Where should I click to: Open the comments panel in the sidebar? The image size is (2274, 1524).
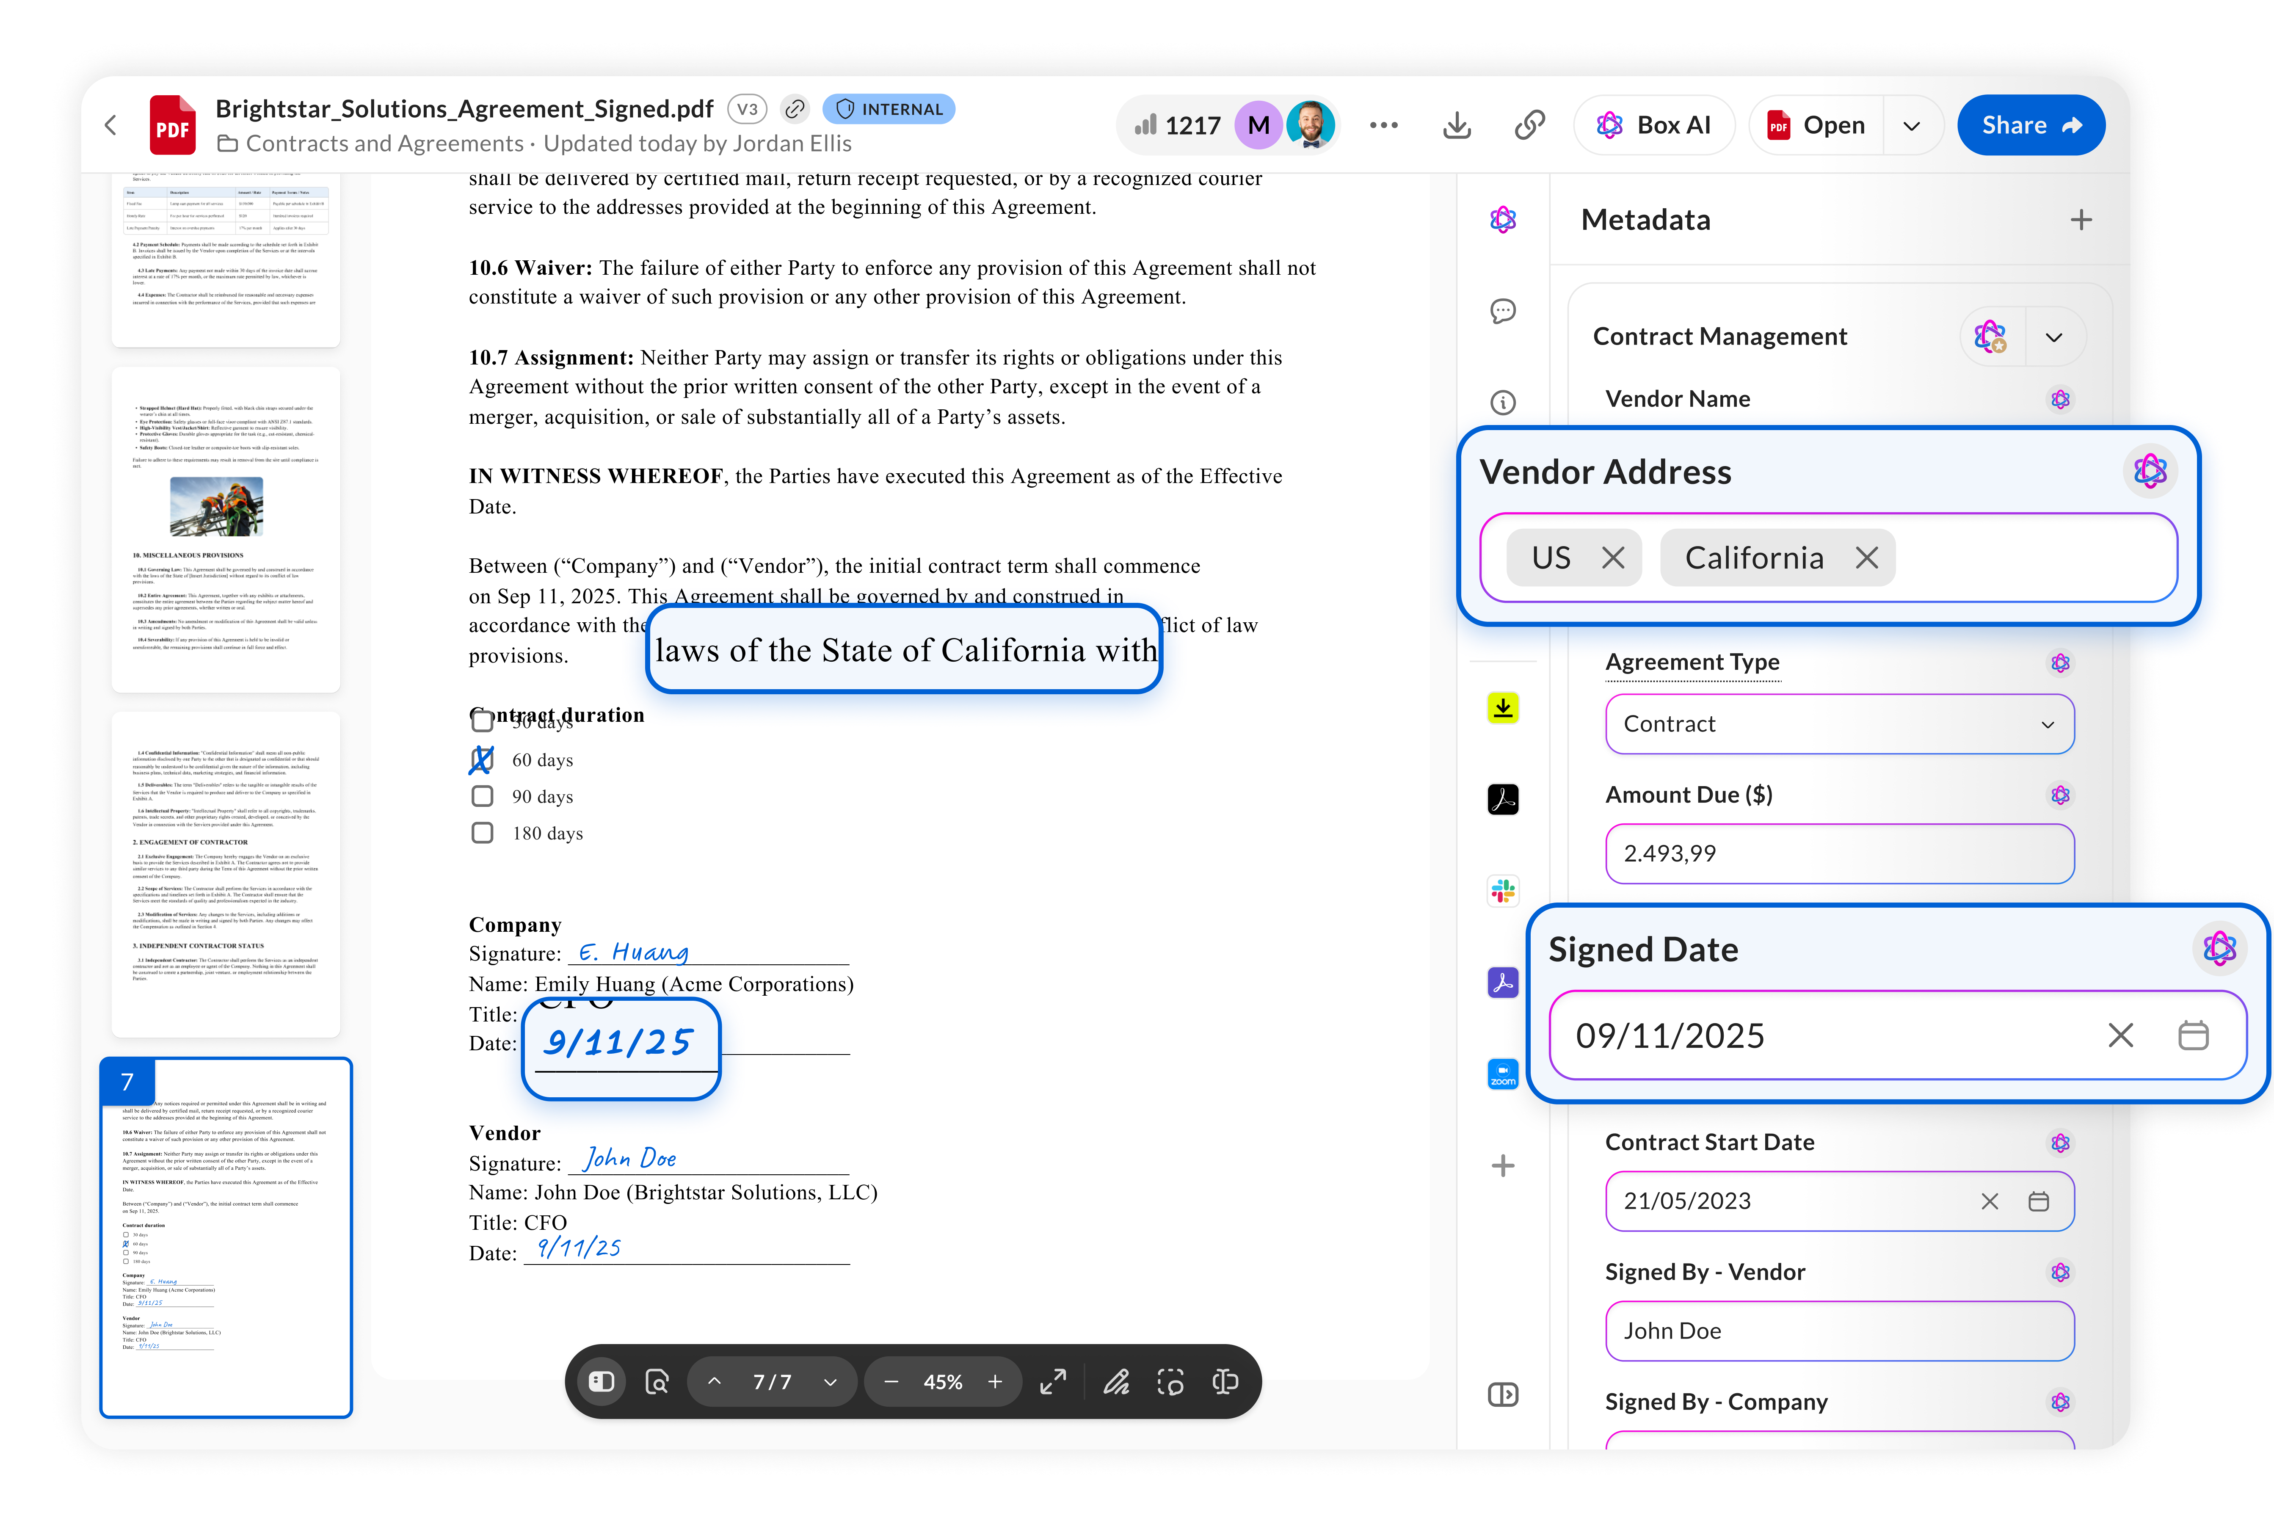pyautogui.click(x=1503, y=311)
